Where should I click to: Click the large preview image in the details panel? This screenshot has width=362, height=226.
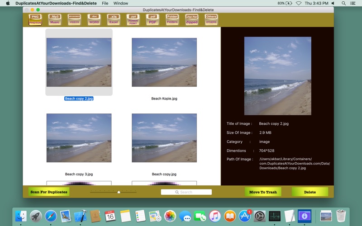click(278, 76)
